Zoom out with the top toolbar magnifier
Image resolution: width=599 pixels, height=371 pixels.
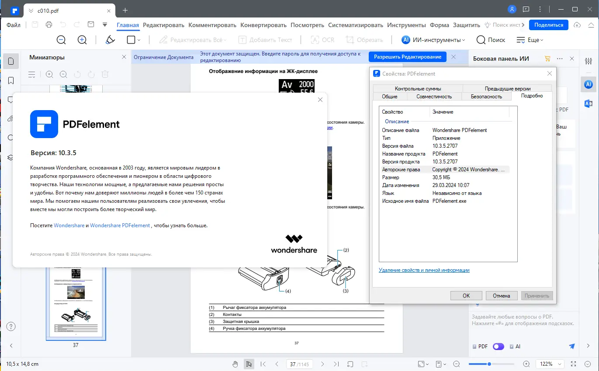pyautogui.click(x=61, y=40)
